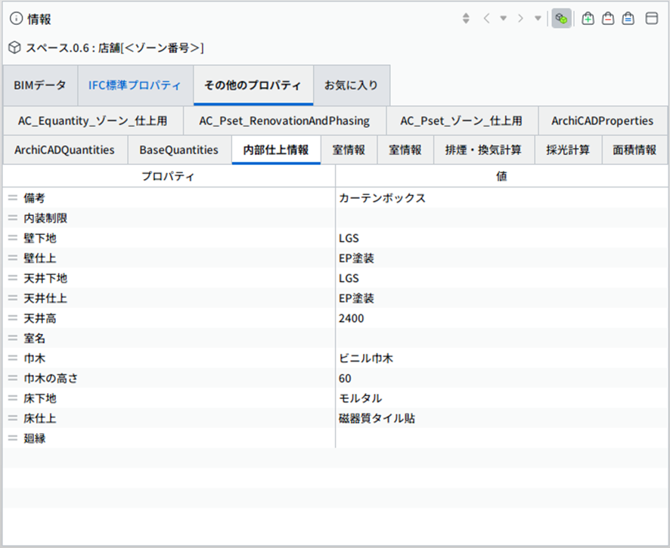Click the 床仕上 property name

[40, 419]
